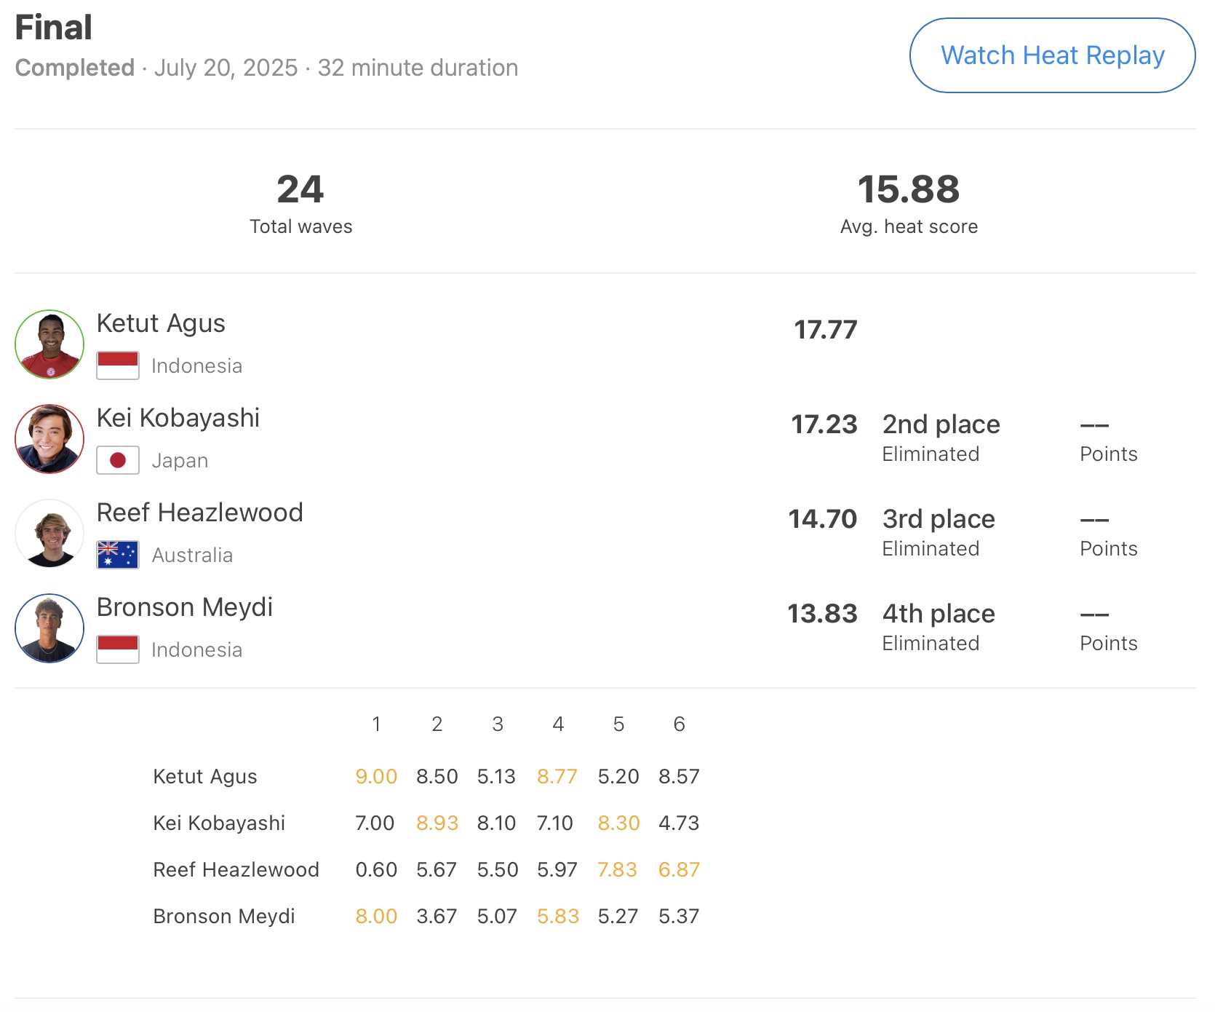Click Reef Heazlewood's 7.83 wave score

click(617, 870)
